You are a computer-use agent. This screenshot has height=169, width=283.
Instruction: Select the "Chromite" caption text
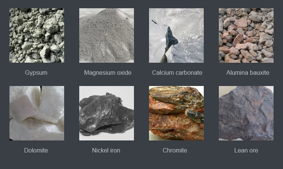click(175, 150)
